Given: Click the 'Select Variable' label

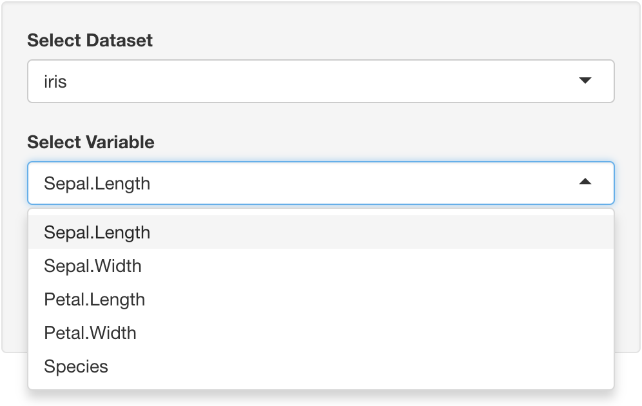Looking at the screenshot, I should 90,142.
